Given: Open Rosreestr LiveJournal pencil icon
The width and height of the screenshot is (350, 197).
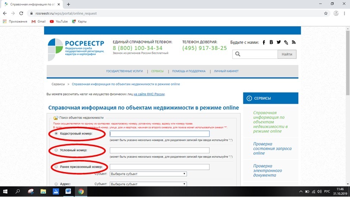Looking at the screenshot, I should (286, 42).
